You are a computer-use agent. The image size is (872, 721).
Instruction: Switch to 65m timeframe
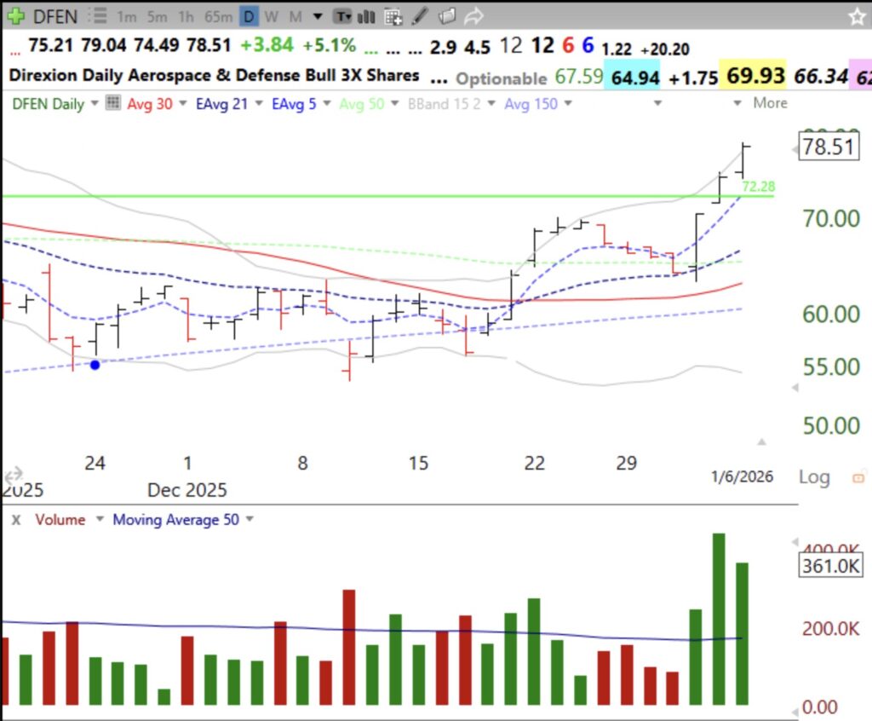(218, 17)
